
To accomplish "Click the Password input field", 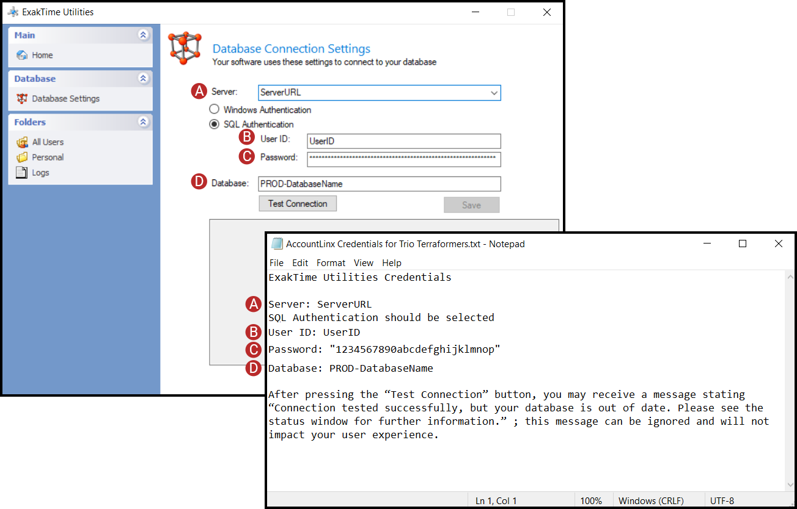I will coord(404,159).
